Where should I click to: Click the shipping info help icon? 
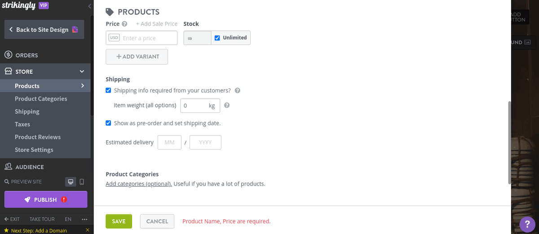[x=238, y=90]
